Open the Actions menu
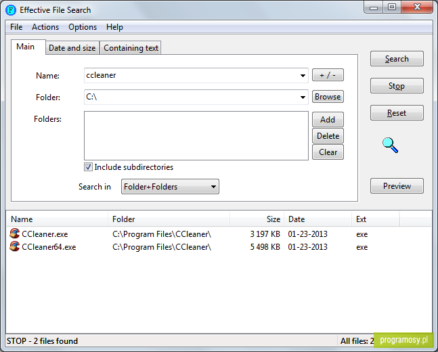 point(45,27)
